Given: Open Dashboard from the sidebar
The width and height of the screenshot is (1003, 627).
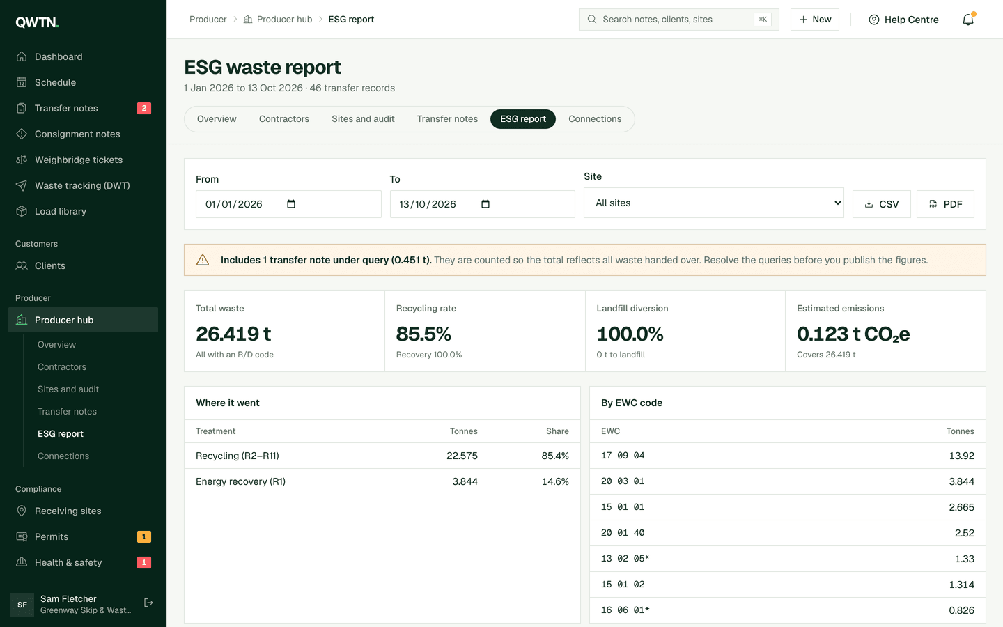Looking at the screenshot, I should click(83, 56).
